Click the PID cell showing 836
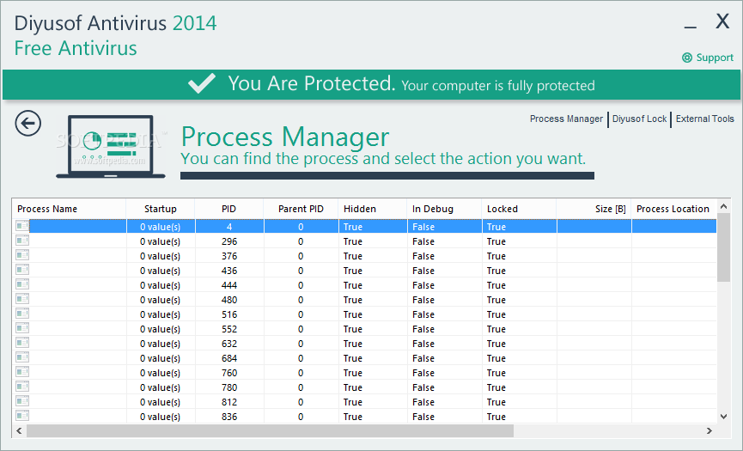The width and height of the screenshot is (743, 451). (229, 417)
